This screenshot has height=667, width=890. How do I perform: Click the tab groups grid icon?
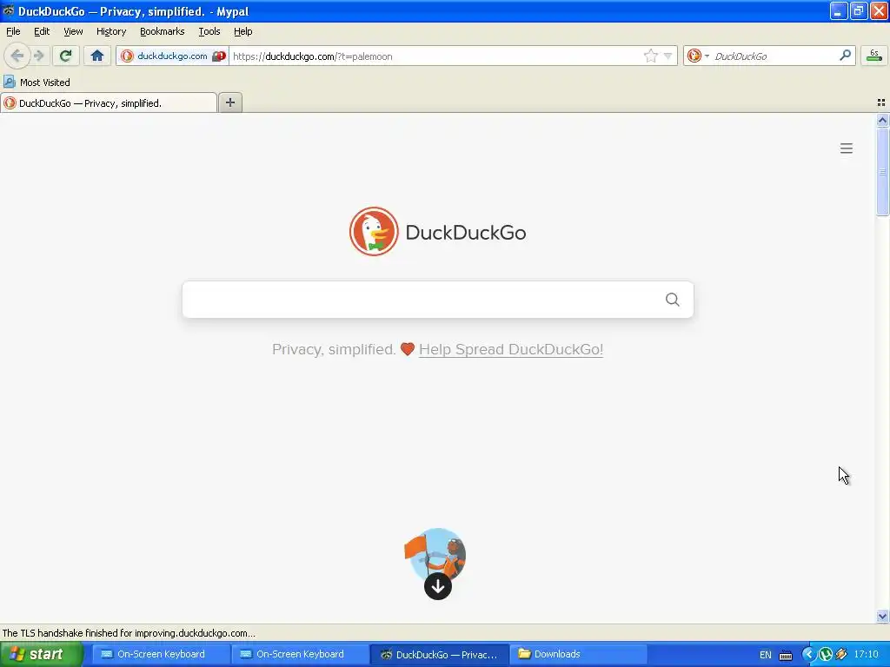point(881,102)
